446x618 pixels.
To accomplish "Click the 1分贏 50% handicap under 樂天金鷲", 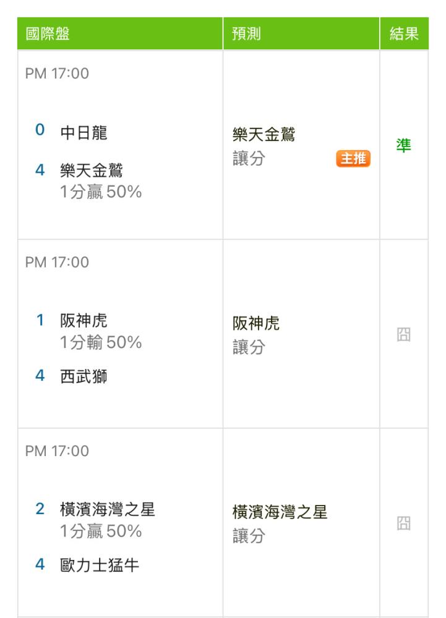I will pos(101,192).
